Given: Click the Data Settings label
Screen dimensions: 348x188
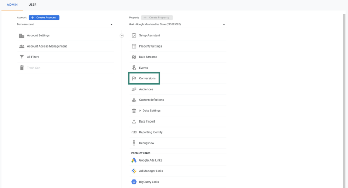Looking at the screenshot, I should [152, 110].
